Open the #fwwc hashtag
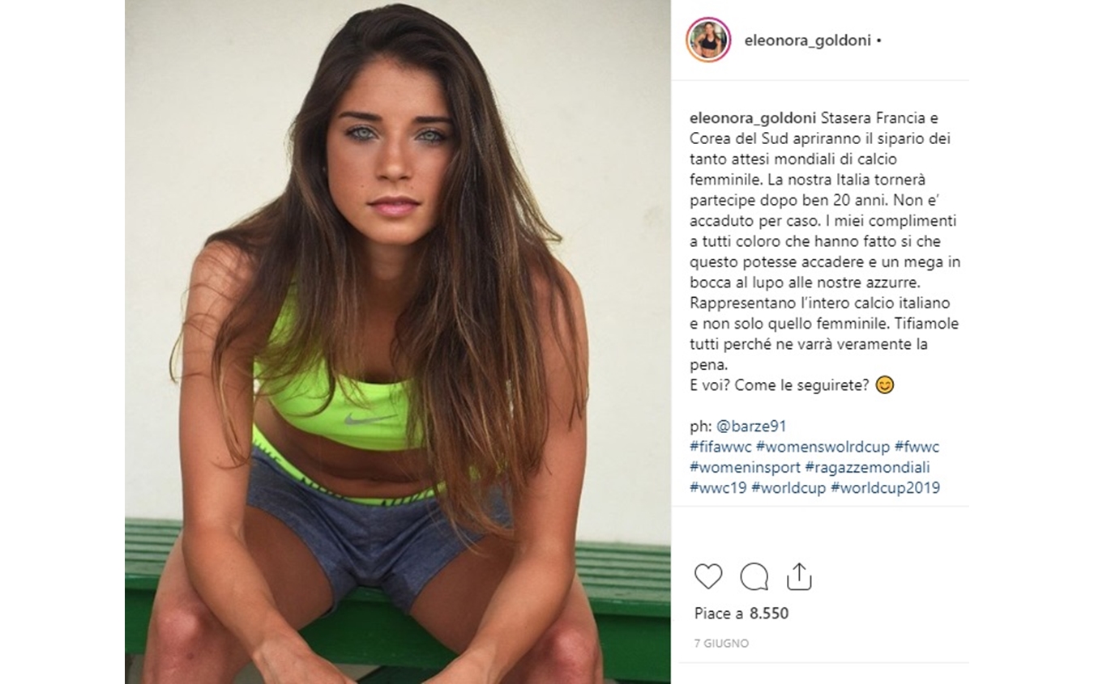 coord(917,447)
